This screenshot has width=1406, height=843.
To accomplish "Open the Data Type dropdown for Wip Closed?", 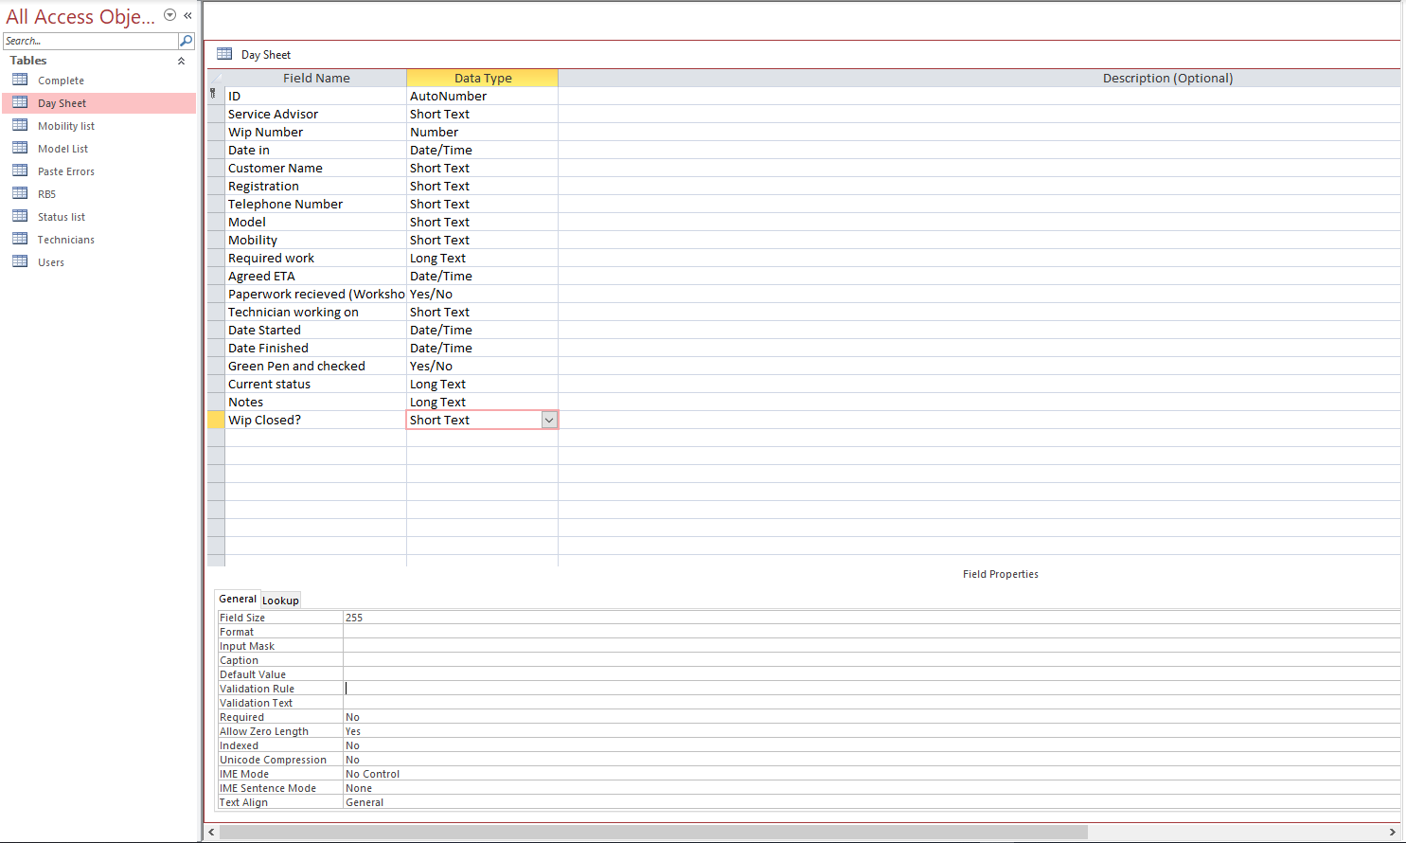I will click(x=549, y=420).
